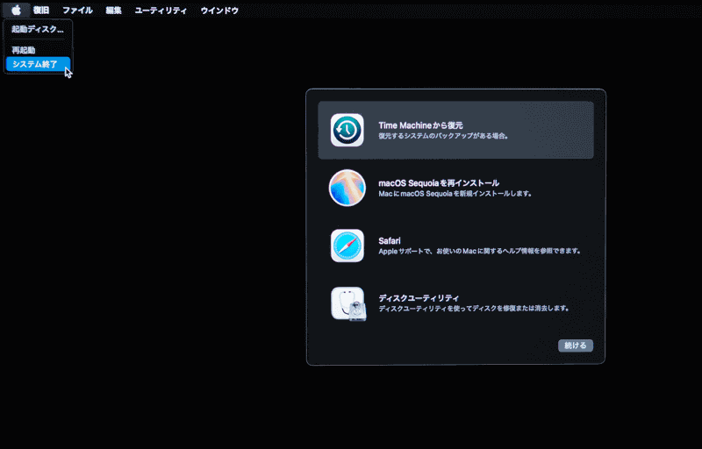Open the ファイル menu

tap(77, 11)
